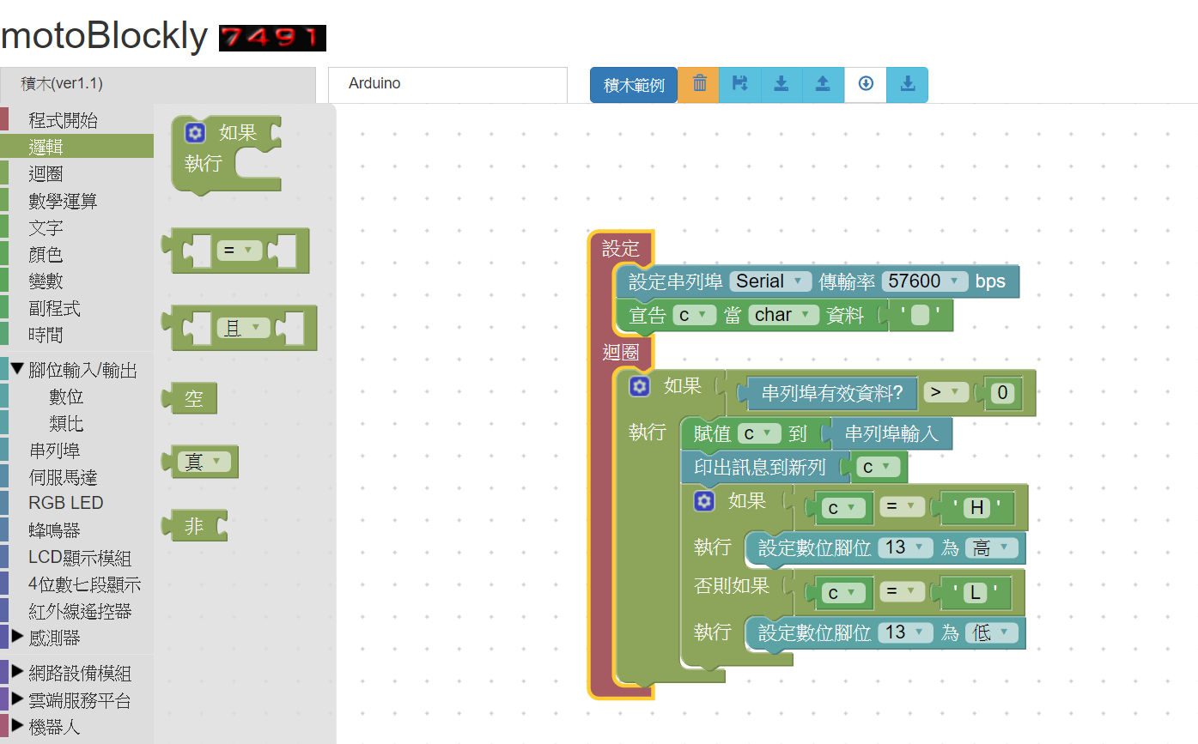Select the 邏輯 category
The height and width of the screenshot is (744, 1198).
tap(77, 147)
